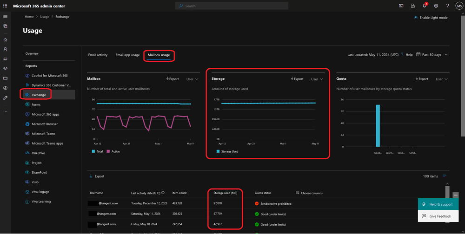Toggle the Total legend in Mailbox chart
This screenshot has width=465, height=234.
point(97,151)
